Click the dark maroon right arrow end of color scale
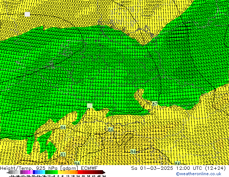This screenshot has height=177, width=229. click(104, 172)
